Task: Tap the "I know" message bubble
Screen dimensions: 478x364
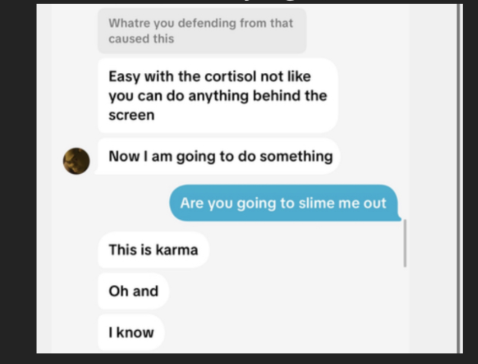Action: pos(131,332)
